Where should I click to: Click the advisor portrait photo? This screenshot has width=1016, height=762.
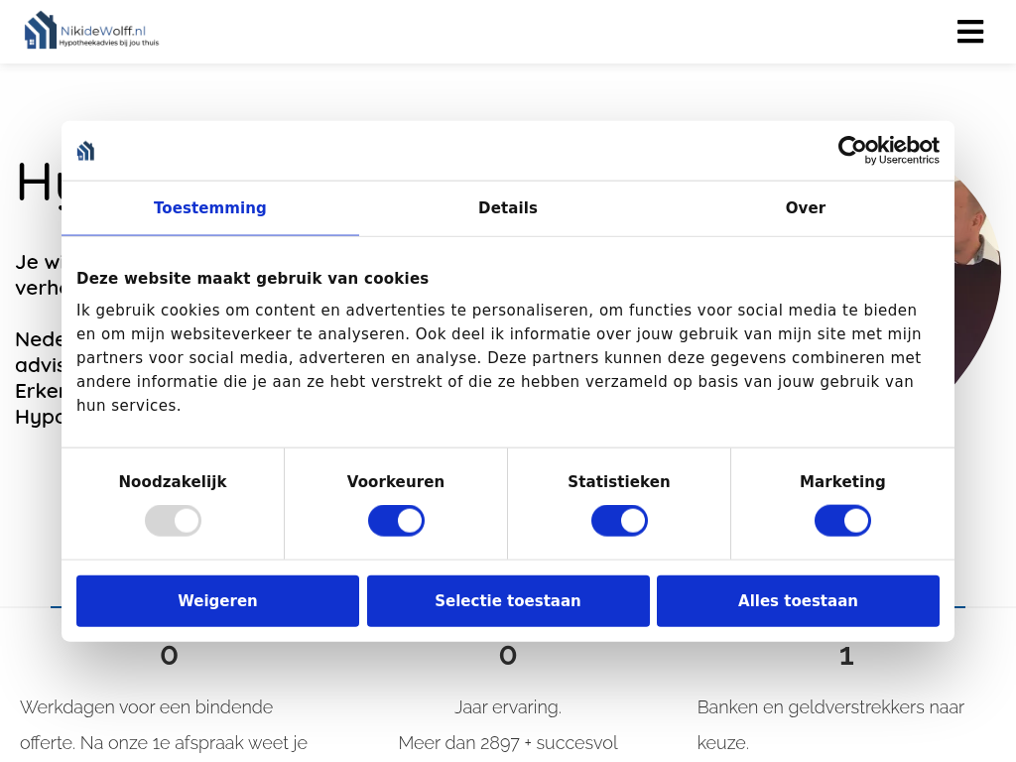click(x=976, y=278)
